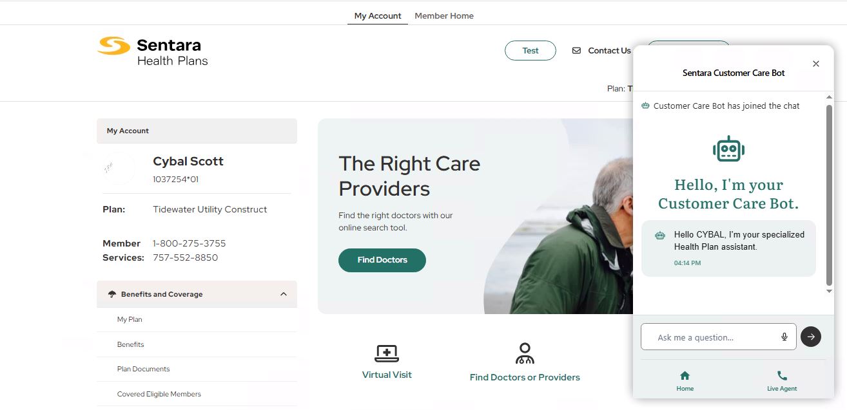Switch to the Member Home tab
Screen dimensions: 847x410
443,16
